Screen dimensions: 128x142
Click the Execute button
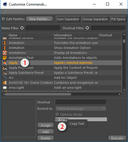pyautogui.click(x=117, y=138)
